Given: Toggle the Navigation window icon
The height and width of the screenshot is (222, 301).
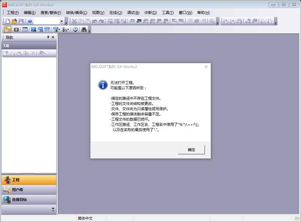Looking at the screenshot, I should pos(8,30).
